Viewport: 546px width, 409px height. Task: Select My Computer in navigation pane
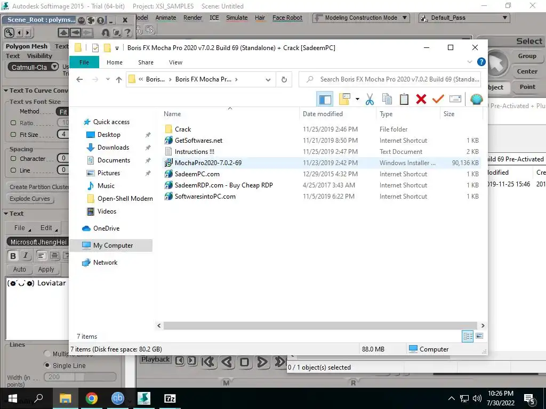coord(111,246)
